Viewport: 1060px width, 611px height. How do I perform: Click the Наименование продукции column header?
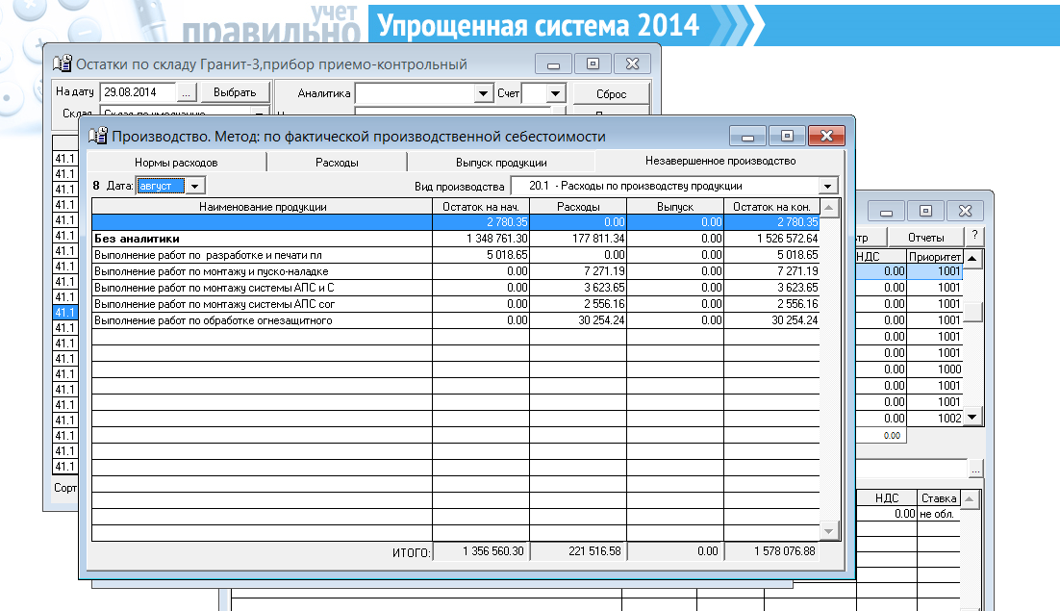coord(262,207)
